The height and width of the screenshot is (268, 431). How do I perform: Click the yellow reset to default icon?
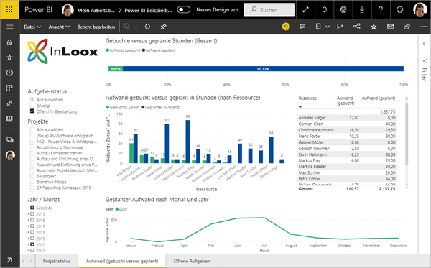[286, 27]
